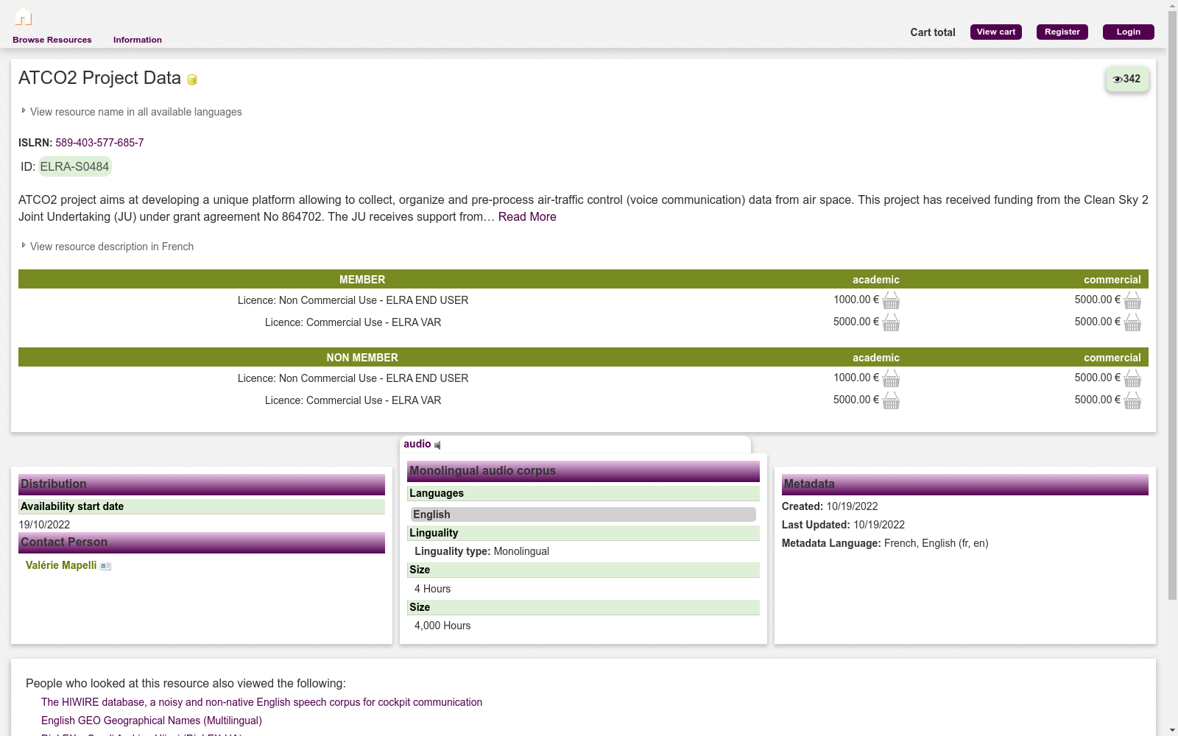Click the availability date 19/10/2022
This screenshot has width=1178, height=736.
coord(44,525)
